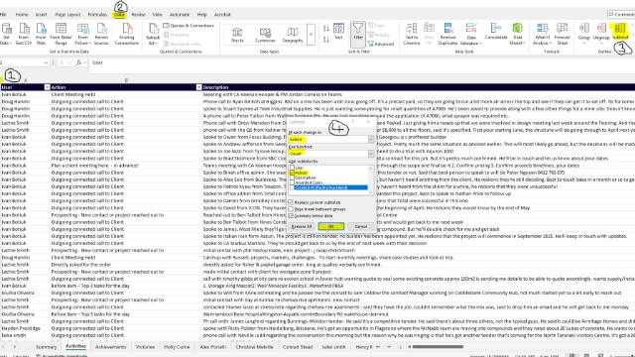Insert function with the fx button
The image size is (635, 357).
coord(78,62)
